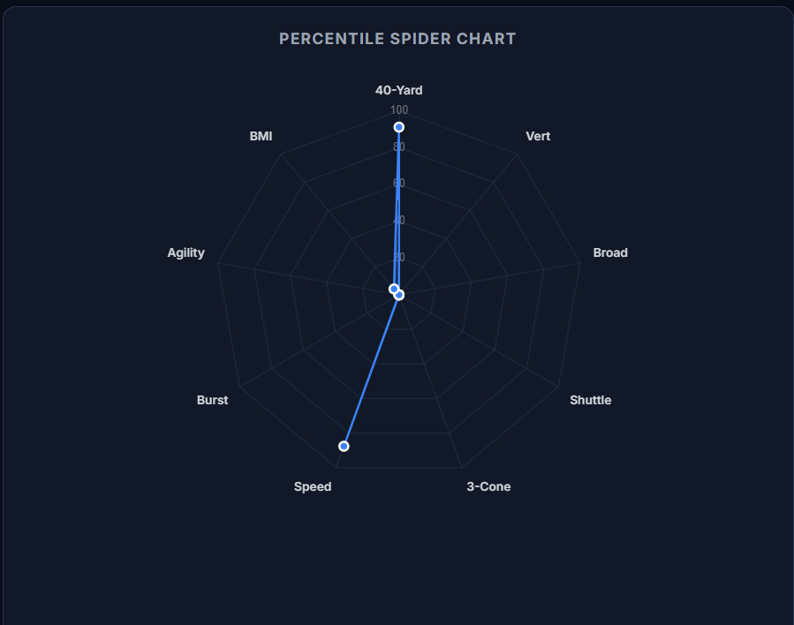Click the 3-Cone axis label

(488, 486)
